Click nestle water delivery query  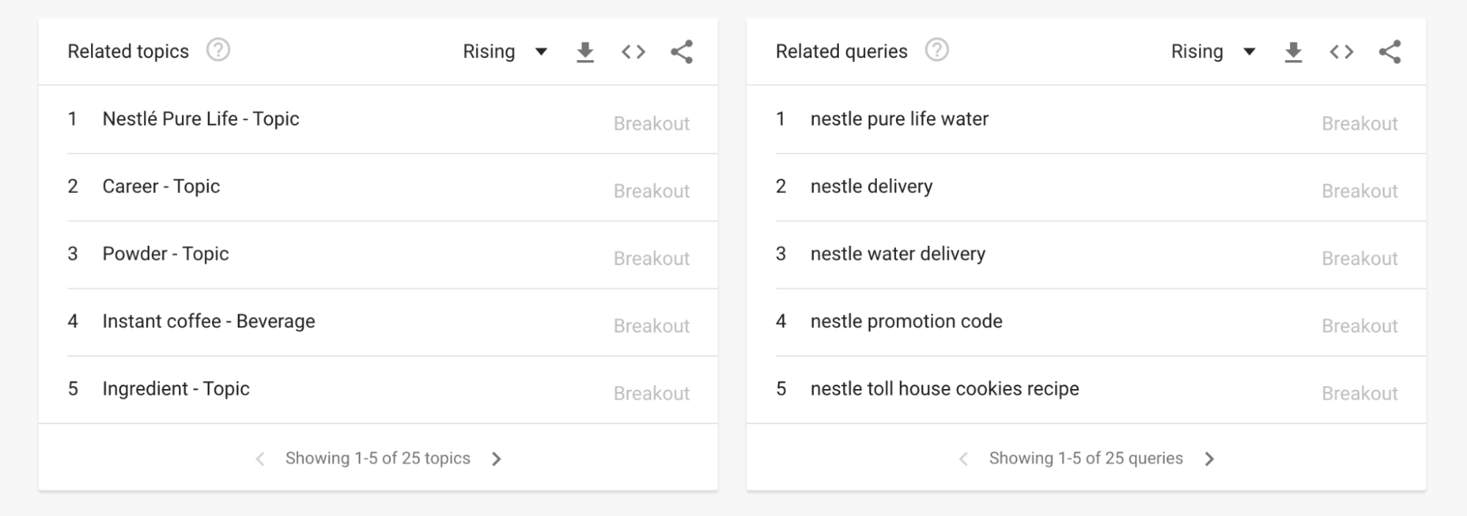click(898, 254)
